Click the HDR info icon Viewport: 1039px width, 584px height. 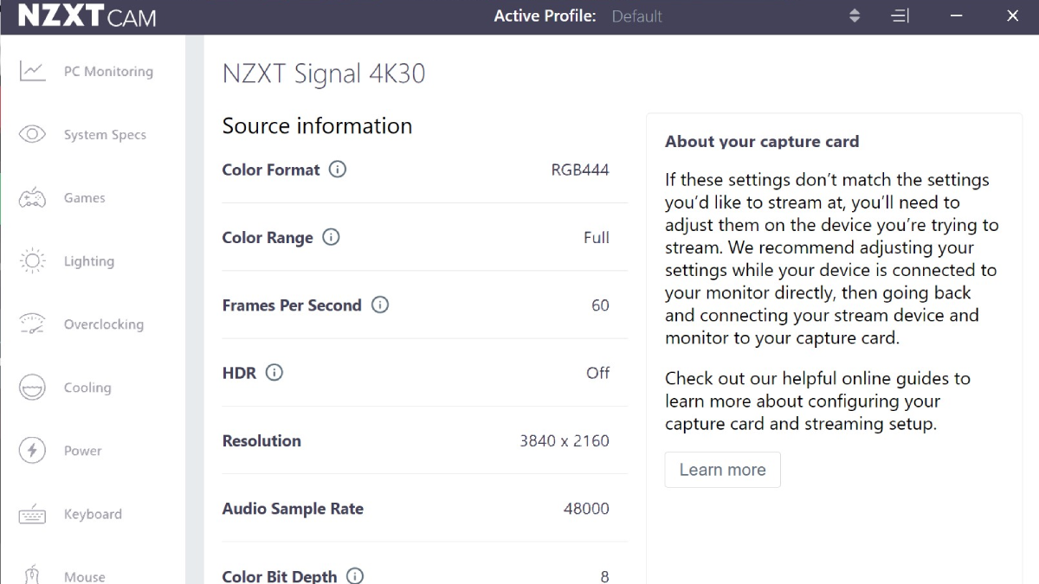tap(274, 372)
